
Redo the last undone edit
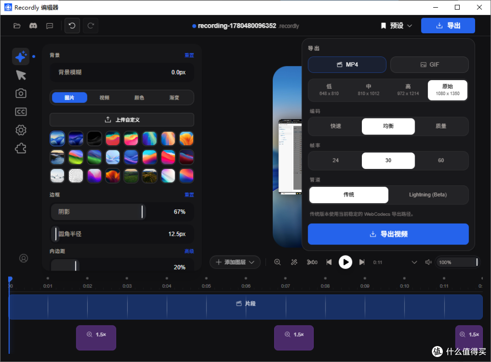[x=91, y=25]
